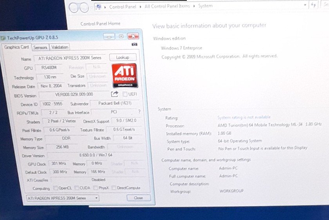This screenshot has width=329, height=220.
Task: Click the Default Clock field 300 MHz
Action: coord(60,172)
